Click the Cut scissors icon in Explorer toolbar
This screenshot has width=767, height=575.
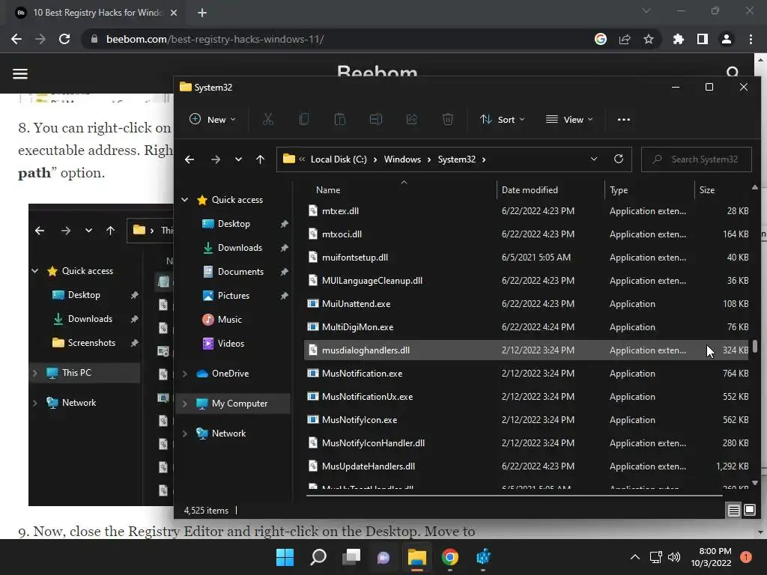268,119
